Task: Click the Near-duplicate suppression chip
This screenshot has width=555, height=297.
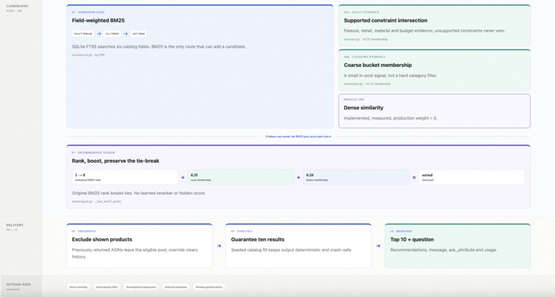Action: [141, 287]
